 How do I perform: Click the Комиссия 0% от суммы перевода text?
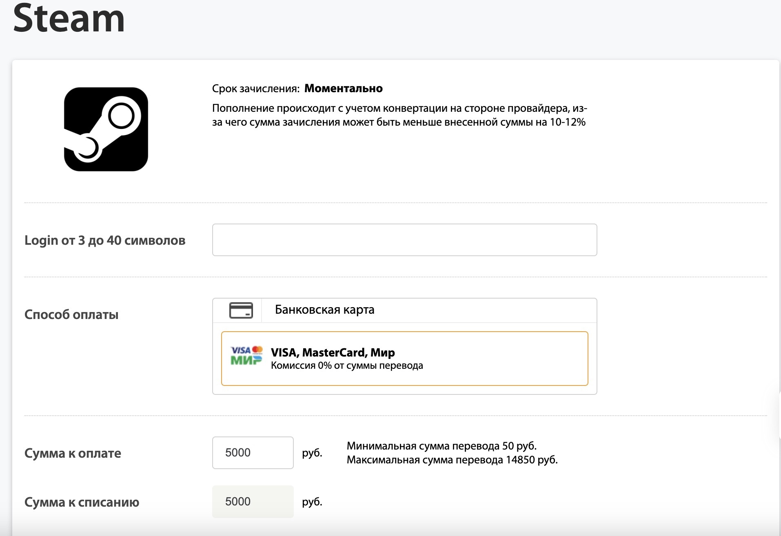[x=347, y=365]
